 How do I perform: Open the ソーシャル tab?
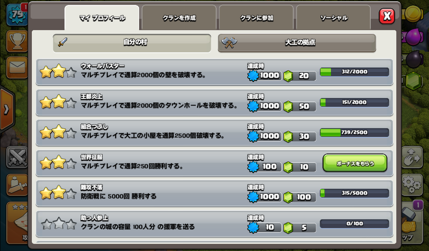[333, 18]
